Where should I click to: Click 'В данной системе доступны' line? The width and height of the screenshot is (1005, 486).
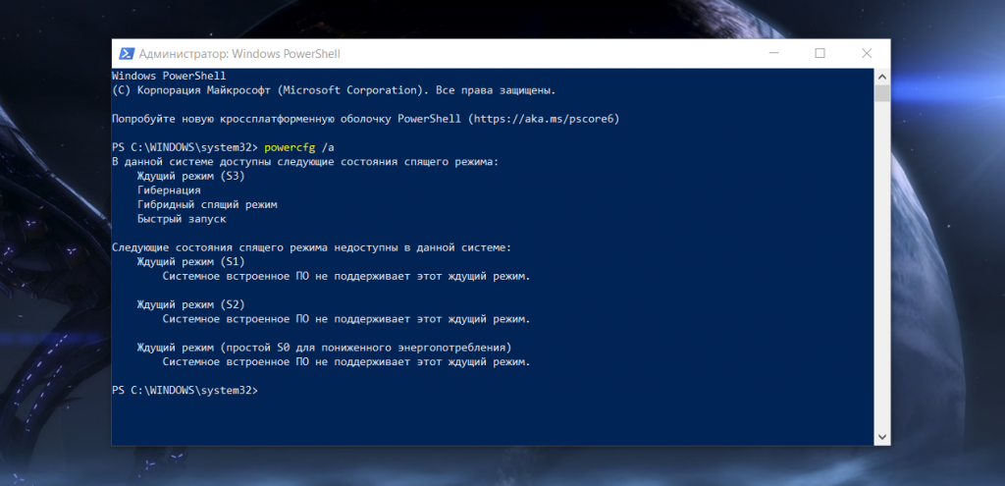pos(305,162)
